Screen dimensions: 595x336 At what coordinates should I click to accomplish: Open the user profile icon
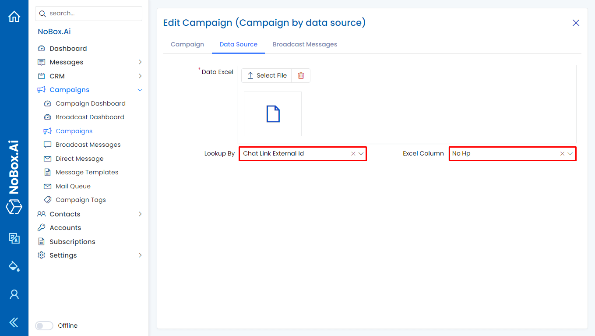point(14,294)
